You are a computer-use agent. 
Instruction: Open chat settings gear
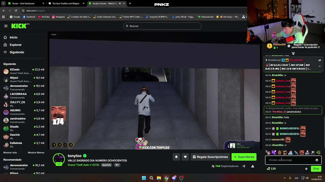pyautogui.click(x=306, y=169)
